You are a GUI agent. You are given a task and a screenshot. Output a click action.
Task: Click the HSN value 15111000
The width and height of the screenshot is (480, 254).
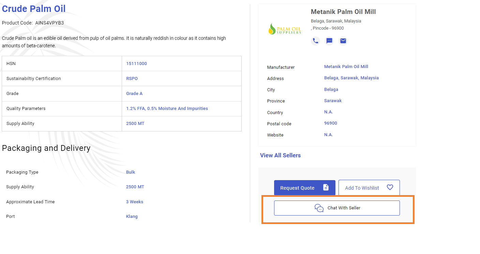(136, 64)
